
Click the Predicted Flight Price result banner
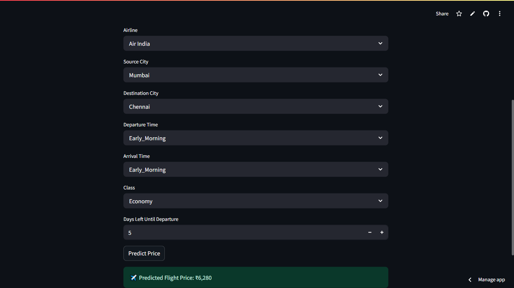pyautogui.click(x=255, y=277)
